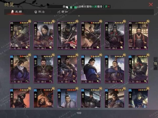Click the gold 極 badge on 馬超's card
Screen dimensions: 158x118
[30, 21]
